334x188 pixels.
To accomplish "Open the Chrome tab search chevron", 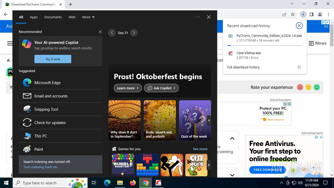I will 292,4.
